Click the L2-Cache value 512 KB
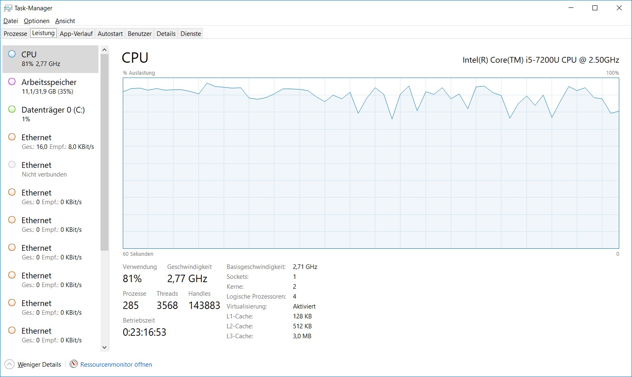 (302, 326)
